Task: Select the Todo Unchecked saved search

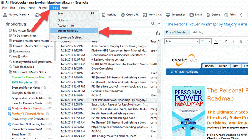Action: [x=23, y=67]
